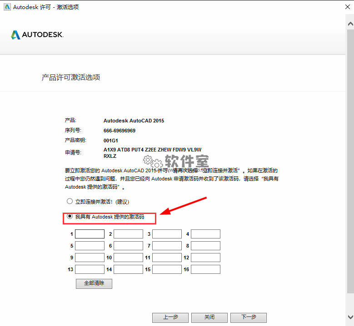Image resolution: width=354 pixels, height=326 pixels.
Task: Click activation code field 6
Action: point(128,246)
